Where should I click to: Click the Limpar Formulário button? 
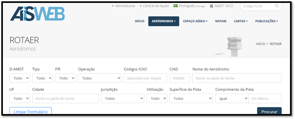coord(31,111)
